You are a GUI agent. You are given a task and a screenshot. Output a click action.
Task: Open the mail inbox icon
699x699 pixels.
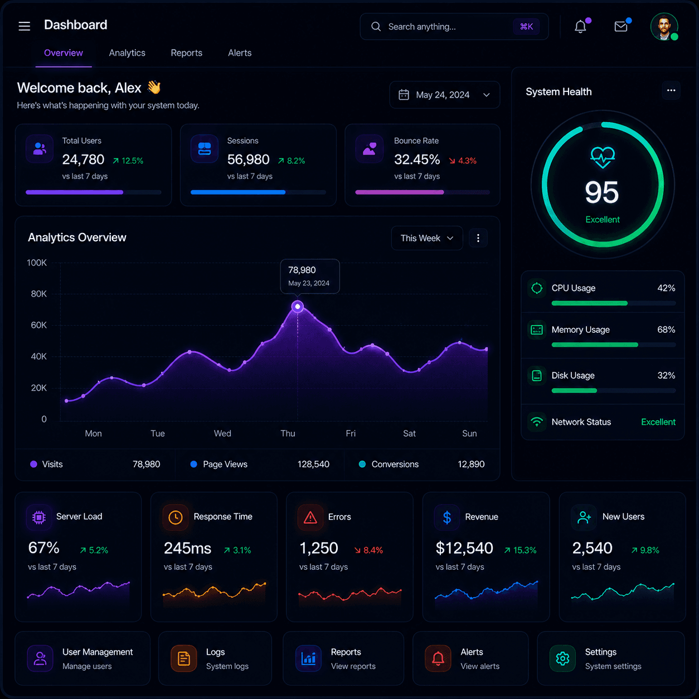(621, 26)
